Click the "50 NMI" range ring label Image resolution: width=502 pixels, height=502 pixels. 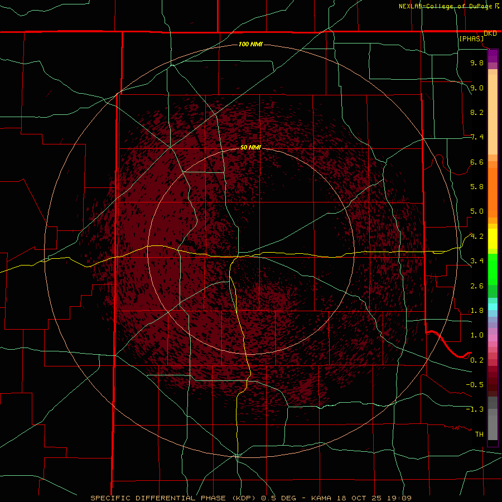(x=250, y=147)
